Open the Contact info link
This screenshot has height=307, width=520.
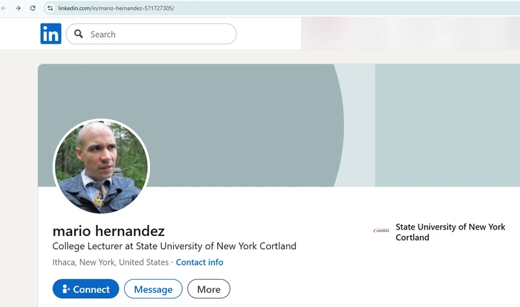(200, 262)
